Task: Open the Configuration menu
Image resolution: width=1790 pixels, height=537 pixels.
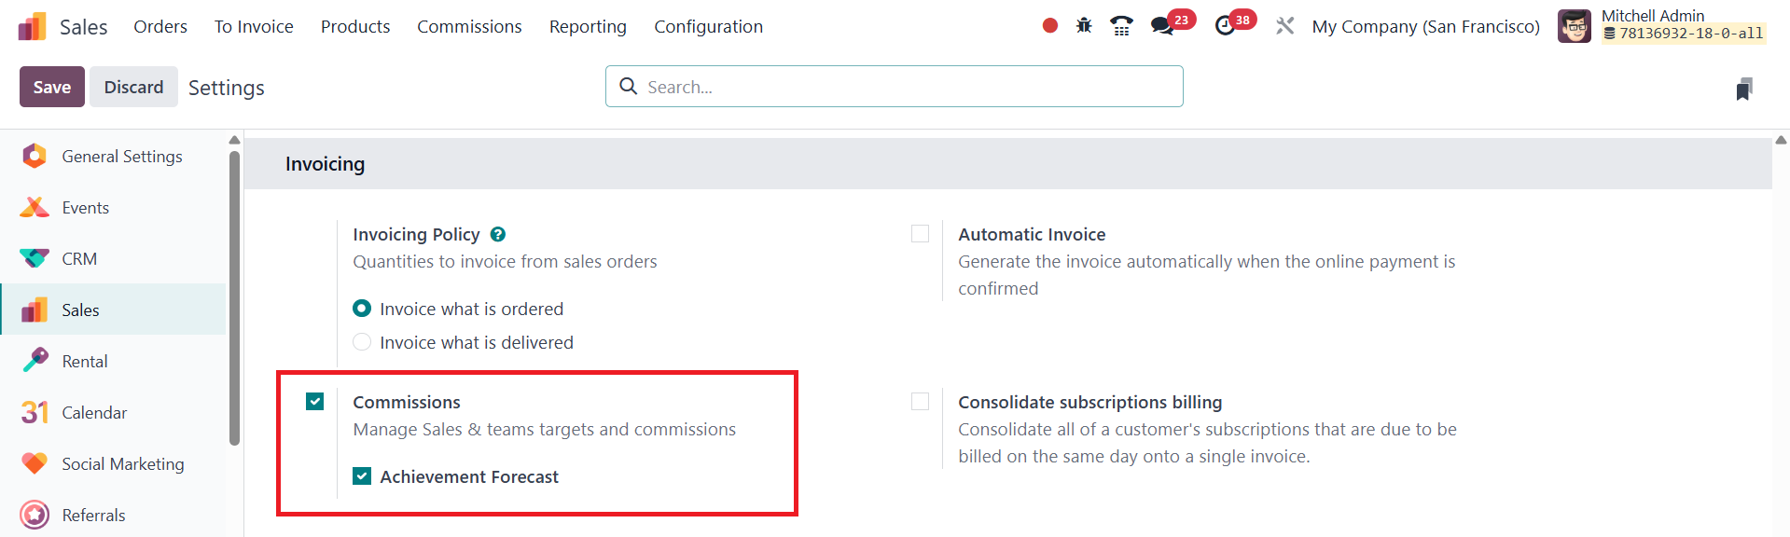Action: point(708,27)
